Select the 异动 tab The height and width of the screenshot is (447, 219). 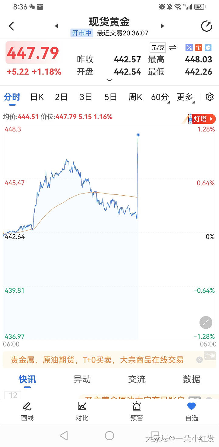pyautogui.click(x=82, y=379)
